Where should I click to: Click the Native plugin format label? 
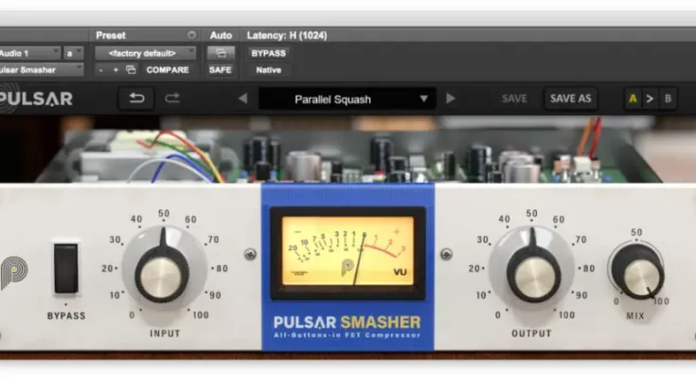[268, 70]
